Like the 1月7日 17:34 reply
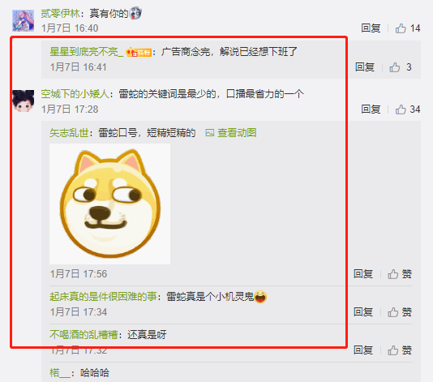This screenshot has height=382, width=433. tap(400, 312)
